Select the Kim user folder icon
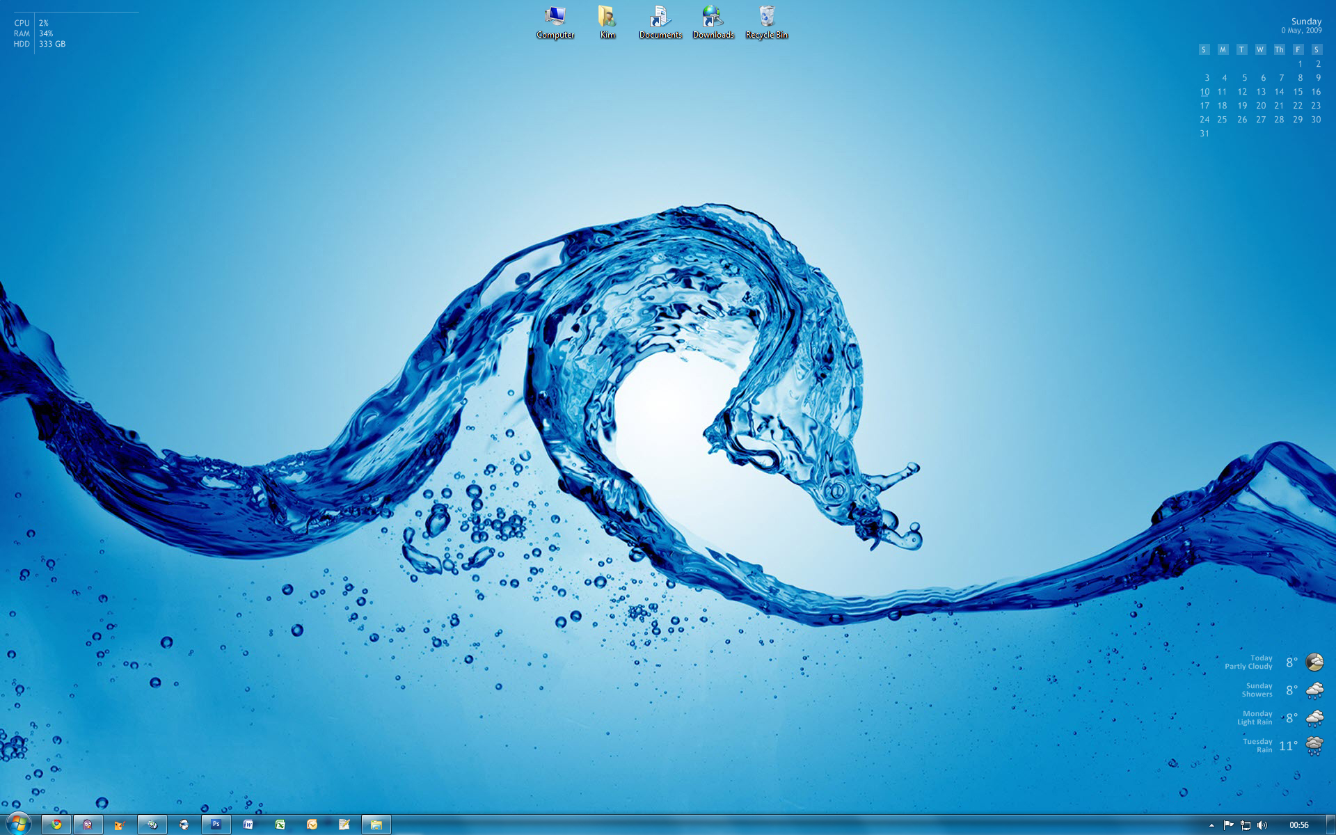Viewport: 1336px width, 835px height. point(607,22)
